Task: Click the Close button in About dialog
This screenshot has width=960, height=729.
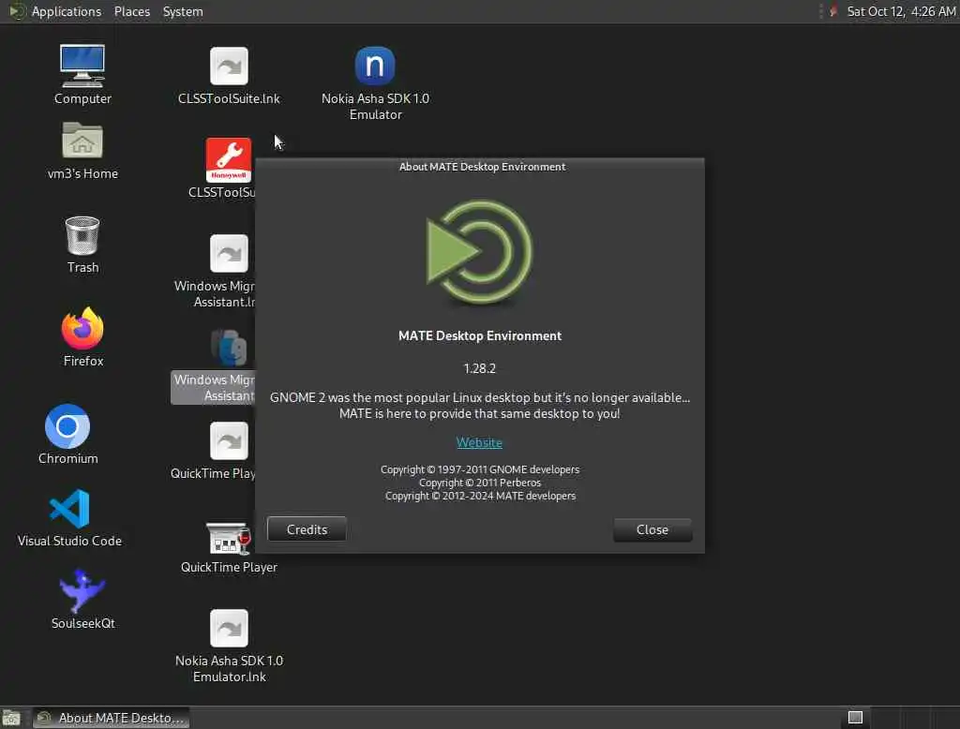Action: click(x=652, y=529)
